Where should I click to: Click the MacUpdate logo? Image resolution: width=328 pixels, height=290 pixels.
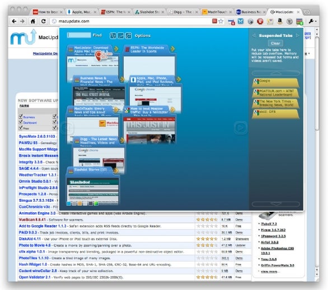pos(24,37)
